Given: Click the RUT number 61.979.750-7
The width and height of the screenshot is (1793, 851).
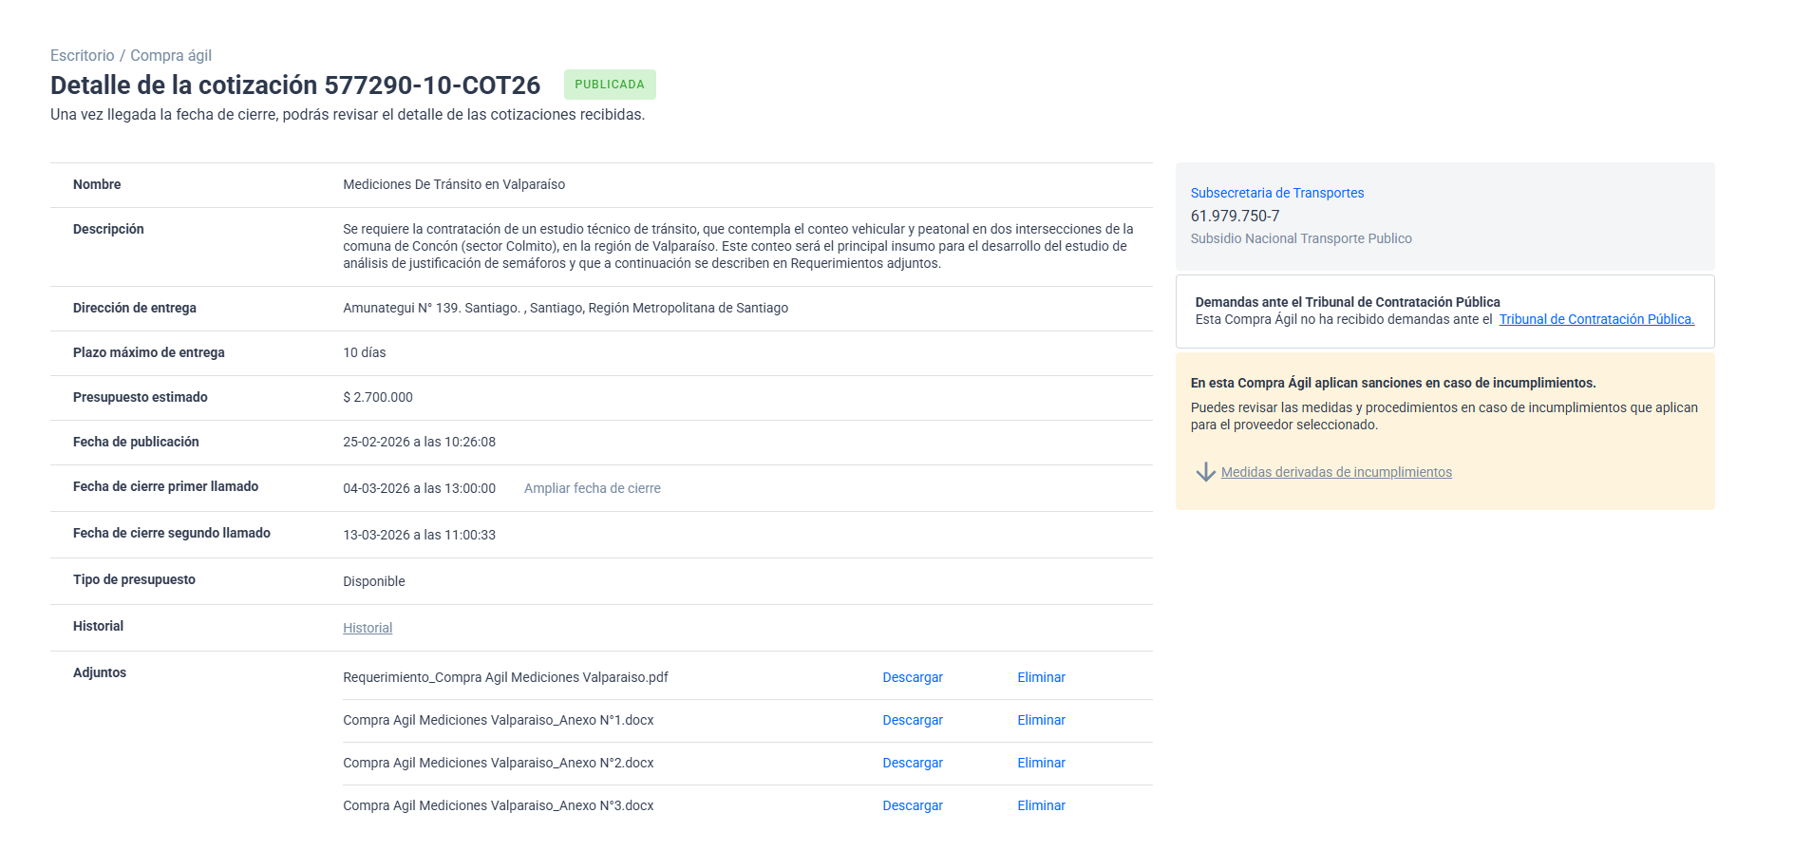Looking at the screenshot, I should click(x=1235, y=216).
